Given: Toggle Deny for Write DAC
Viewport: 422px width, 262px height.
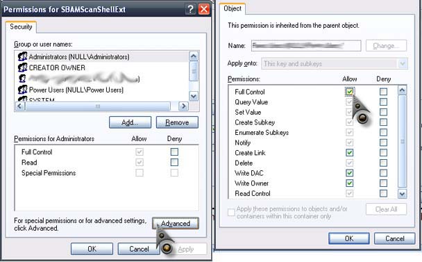Looking at the screenshot, I should [x=384, y=173].
